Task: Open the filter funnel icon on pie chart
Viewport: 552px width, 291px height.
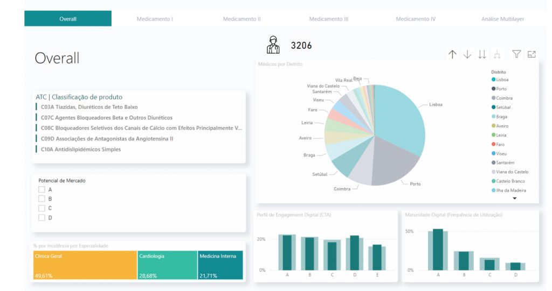Action: click(516, 54)
